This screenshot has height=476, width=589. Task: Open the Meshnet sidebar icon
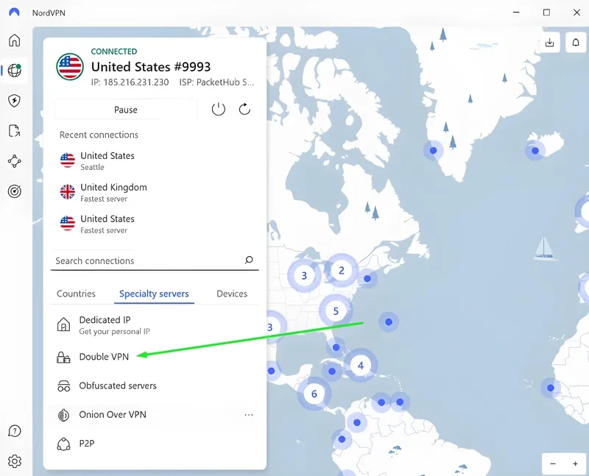[14, 161]
